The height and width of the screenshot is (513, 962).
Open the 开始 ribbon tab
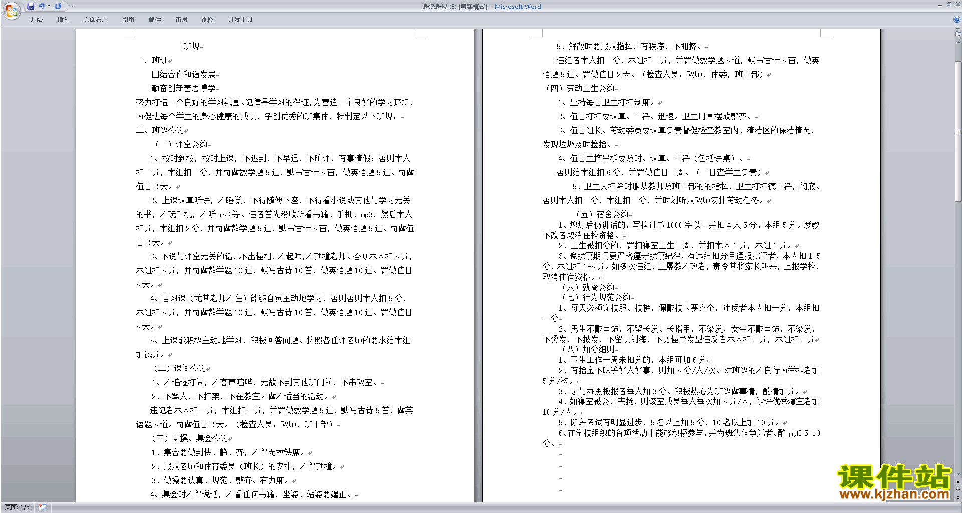(x=37, y=20)
